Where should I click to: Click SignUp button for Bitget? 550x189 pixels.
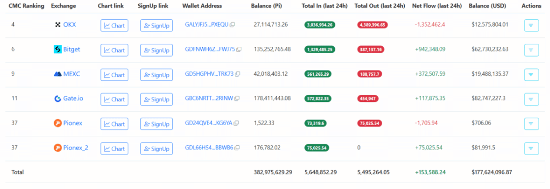(157, 50)
